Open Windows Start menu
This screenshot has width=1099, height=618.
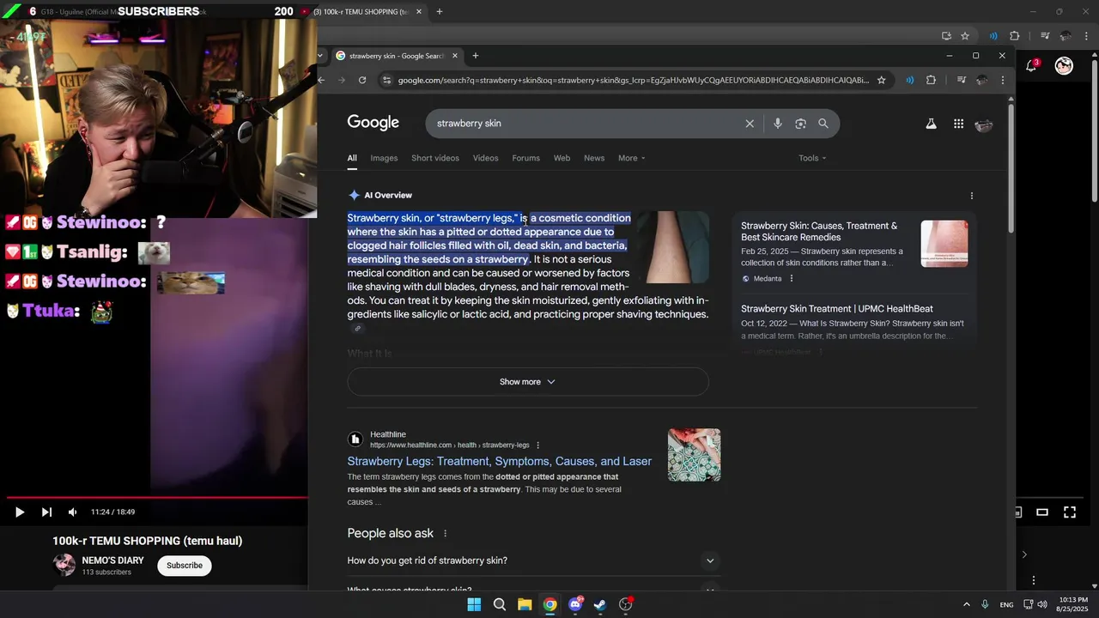(474, 604)
